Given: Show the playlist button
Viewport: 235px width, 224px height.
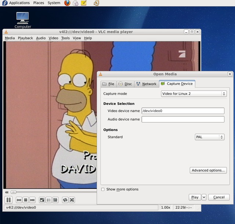Looking at the screenshot, I should point(48,200).
